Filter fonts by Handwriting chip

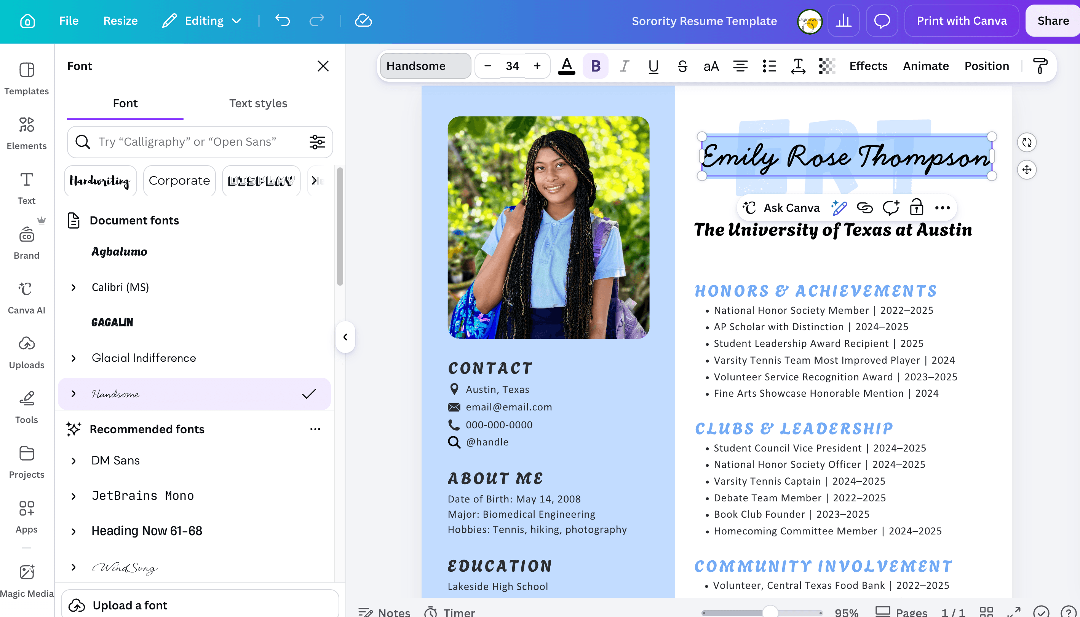click(100, 181)
